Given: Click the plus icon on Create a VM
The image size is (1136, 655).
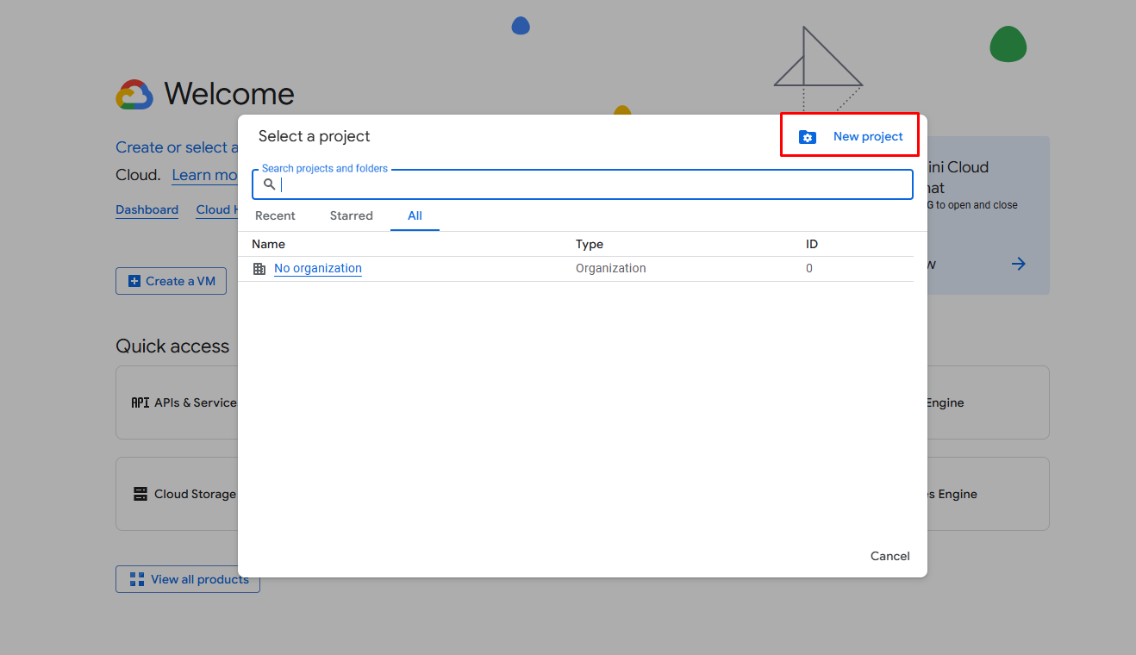Looking at the screenshot, I should point(134,281).
